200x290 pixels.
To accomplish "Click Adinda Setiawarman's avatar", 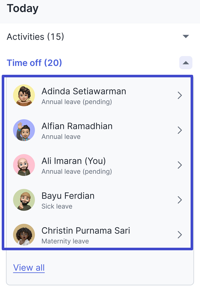I will pyautogui.click(x=24, y=95).
